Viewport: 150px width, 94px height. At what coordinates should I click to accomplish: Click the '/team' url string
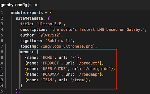click(x=78, y=80)
